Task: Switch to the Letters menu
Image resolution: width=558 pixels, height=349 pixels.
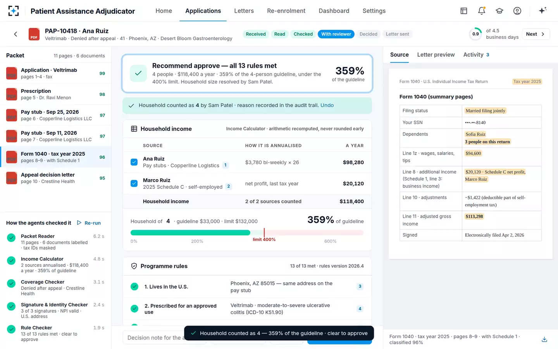Action: tap(244, 11)
